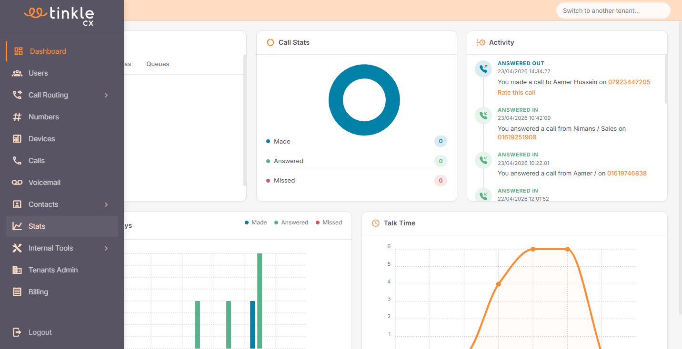The image size is (682, 349).
Task: Click the Users people icon
Action: 17,73
